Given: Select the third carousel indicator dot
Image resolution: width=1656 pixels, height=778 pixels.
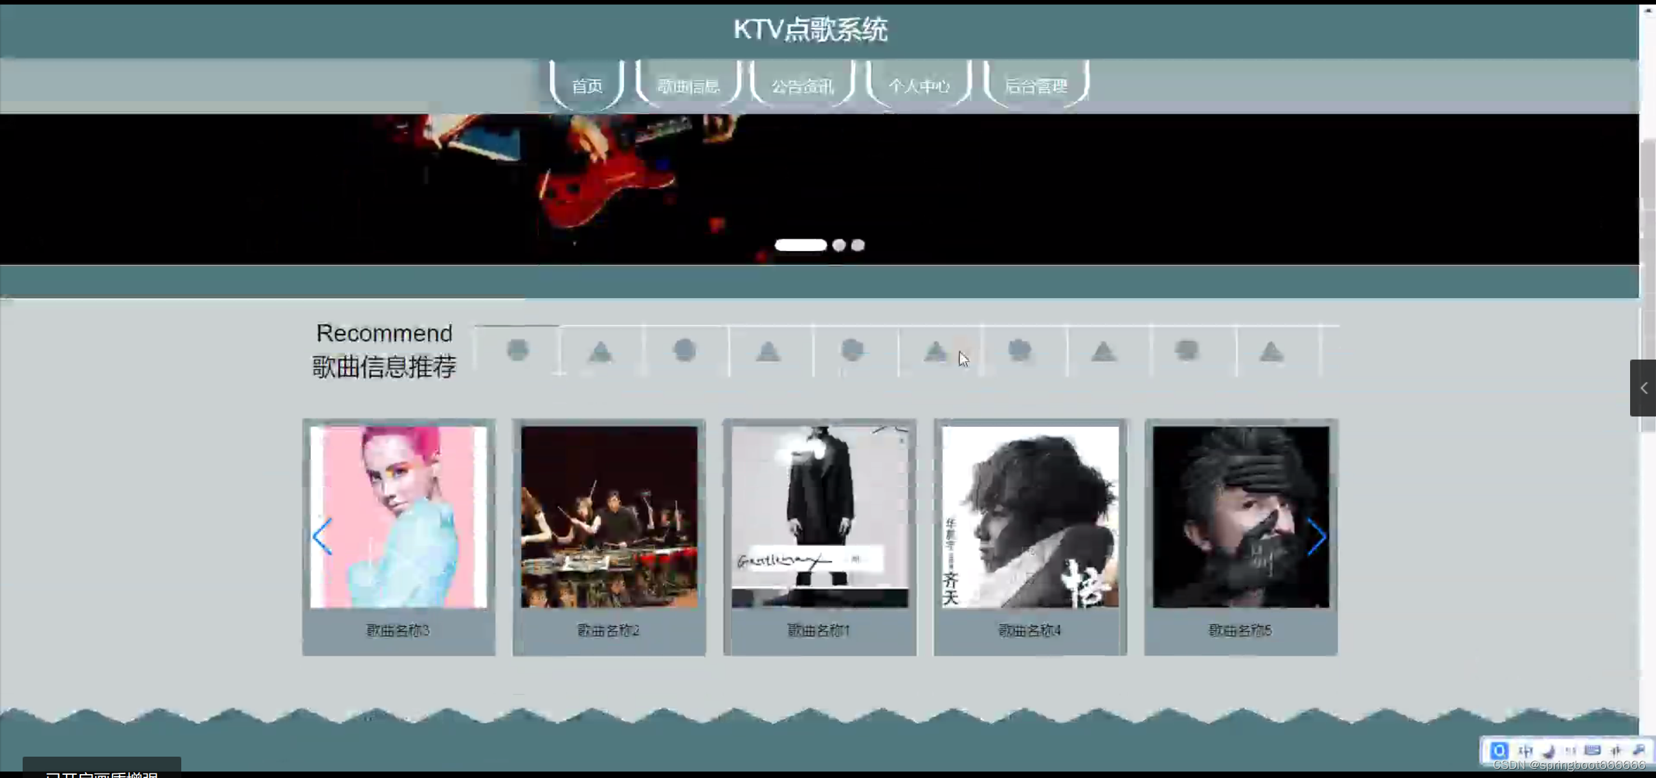Looking at the screenshot, I should click(857, 244).
